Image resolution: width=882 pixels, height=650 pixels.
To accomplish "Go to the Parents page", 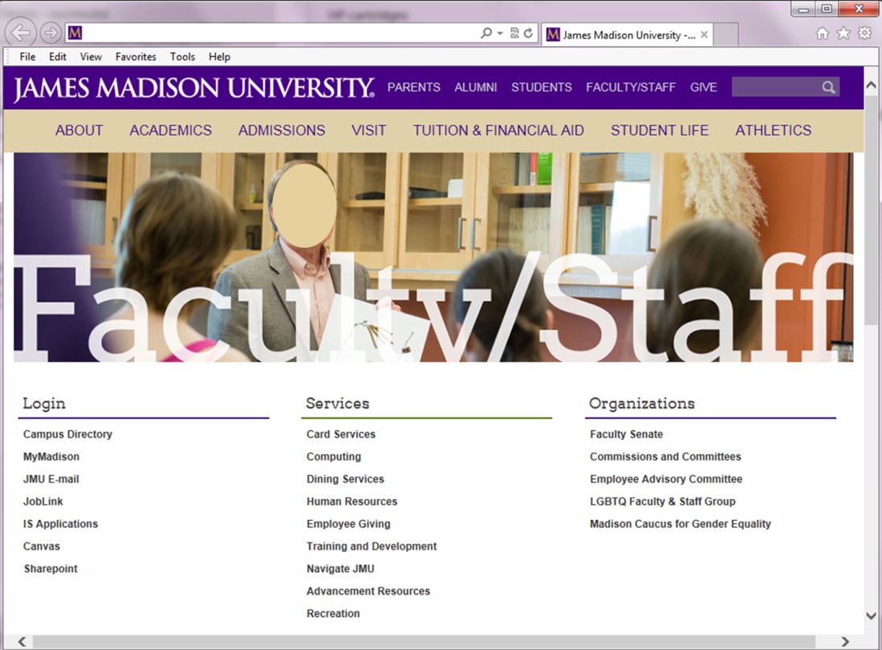I will [413, 87].
